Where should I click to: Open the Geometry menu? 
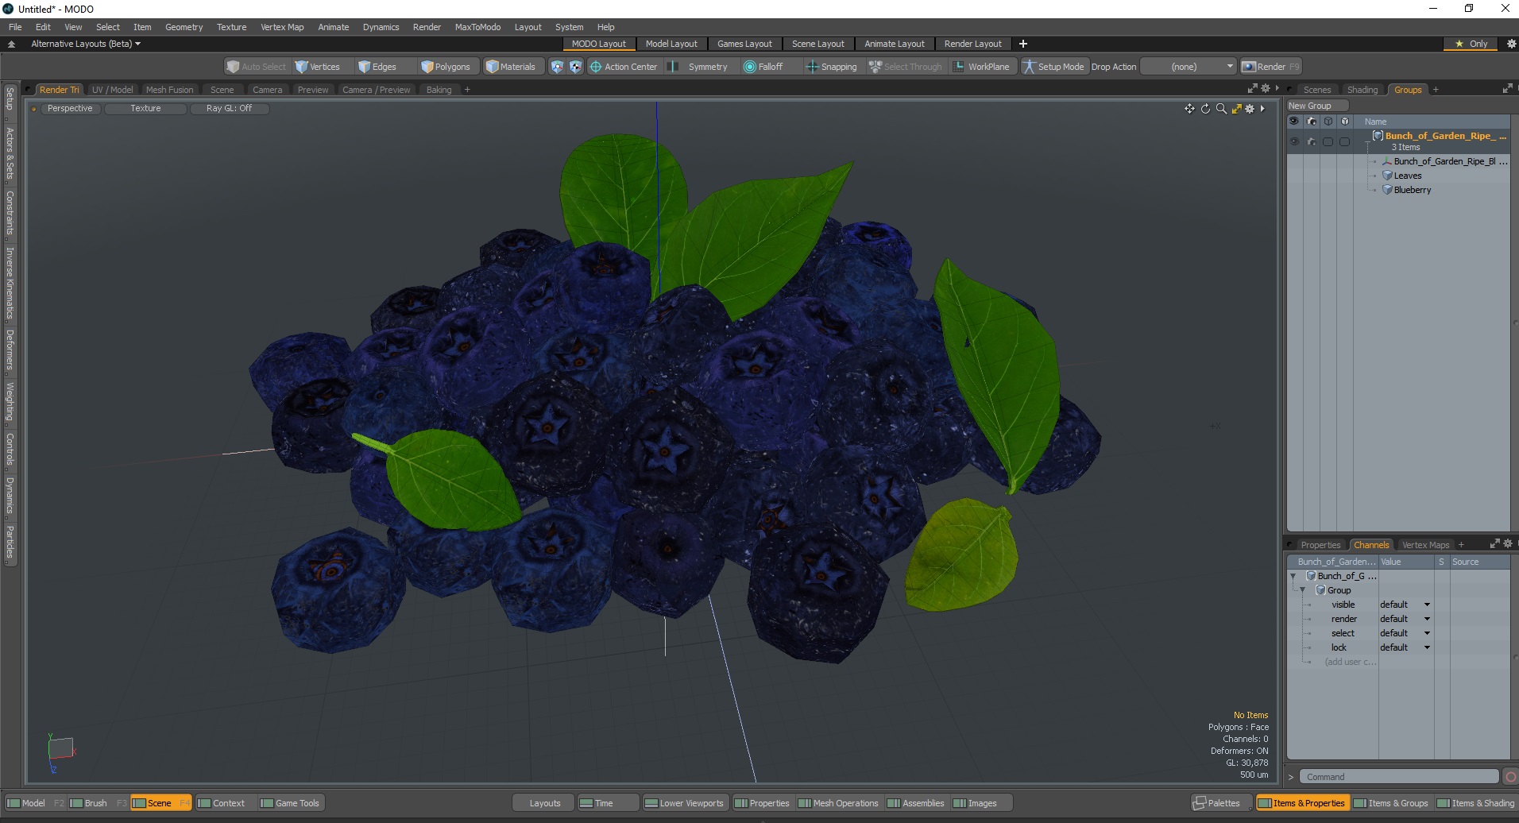[184, 27]
